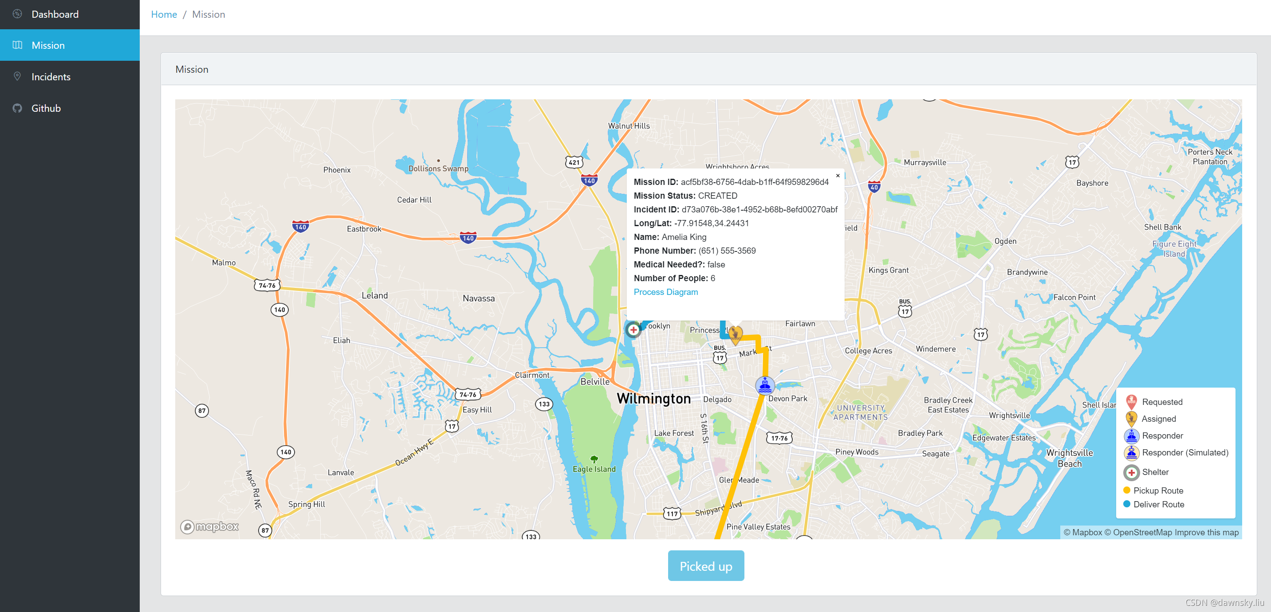Click the Leland label on the map
The image size is (1271, 612).
pos(374,295)
